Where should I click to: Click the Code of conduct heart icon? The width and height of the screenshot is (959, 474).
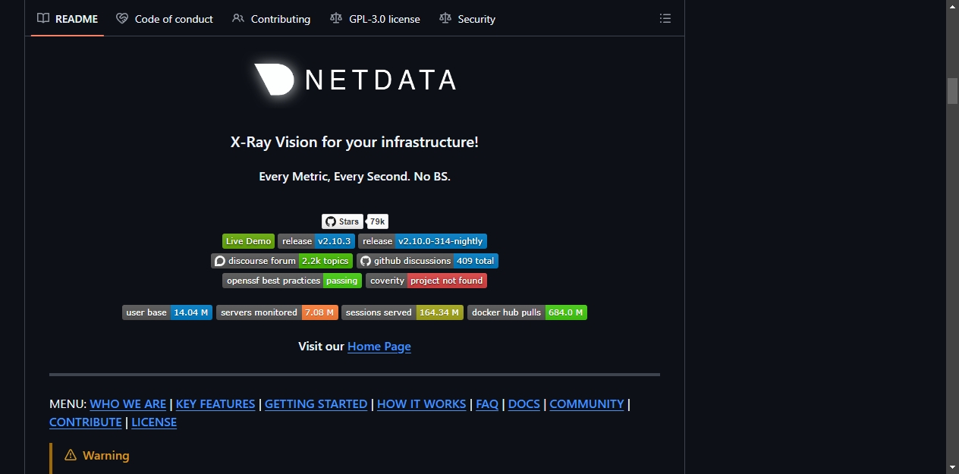tap(122, 19)
